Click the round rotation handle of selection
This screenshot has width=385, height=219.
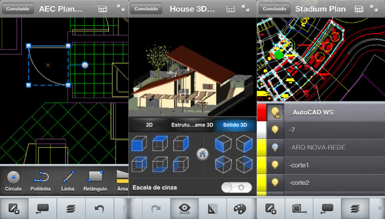(x=85, y=65)
